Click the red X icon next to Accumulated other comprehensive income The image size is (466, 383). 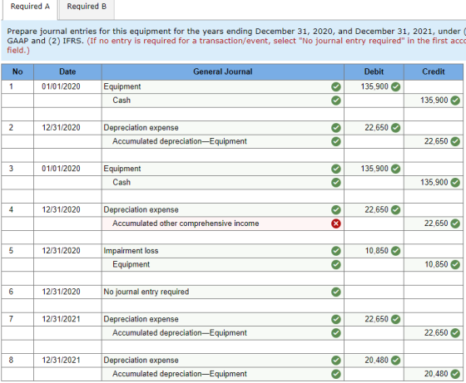(x=336, y=223)
